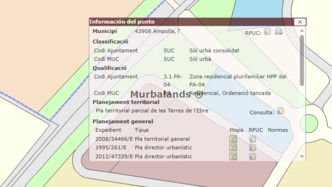
Task: Click Pla territorial parcial de les Terres de l'Ebre
Action: (x=152, y=111)
